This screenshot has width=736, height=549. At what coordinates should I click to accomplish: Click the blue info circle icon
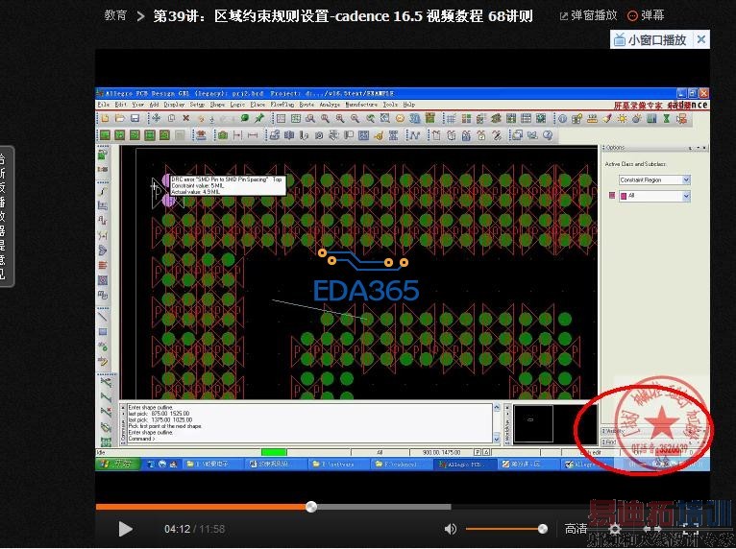coord(562,119)
